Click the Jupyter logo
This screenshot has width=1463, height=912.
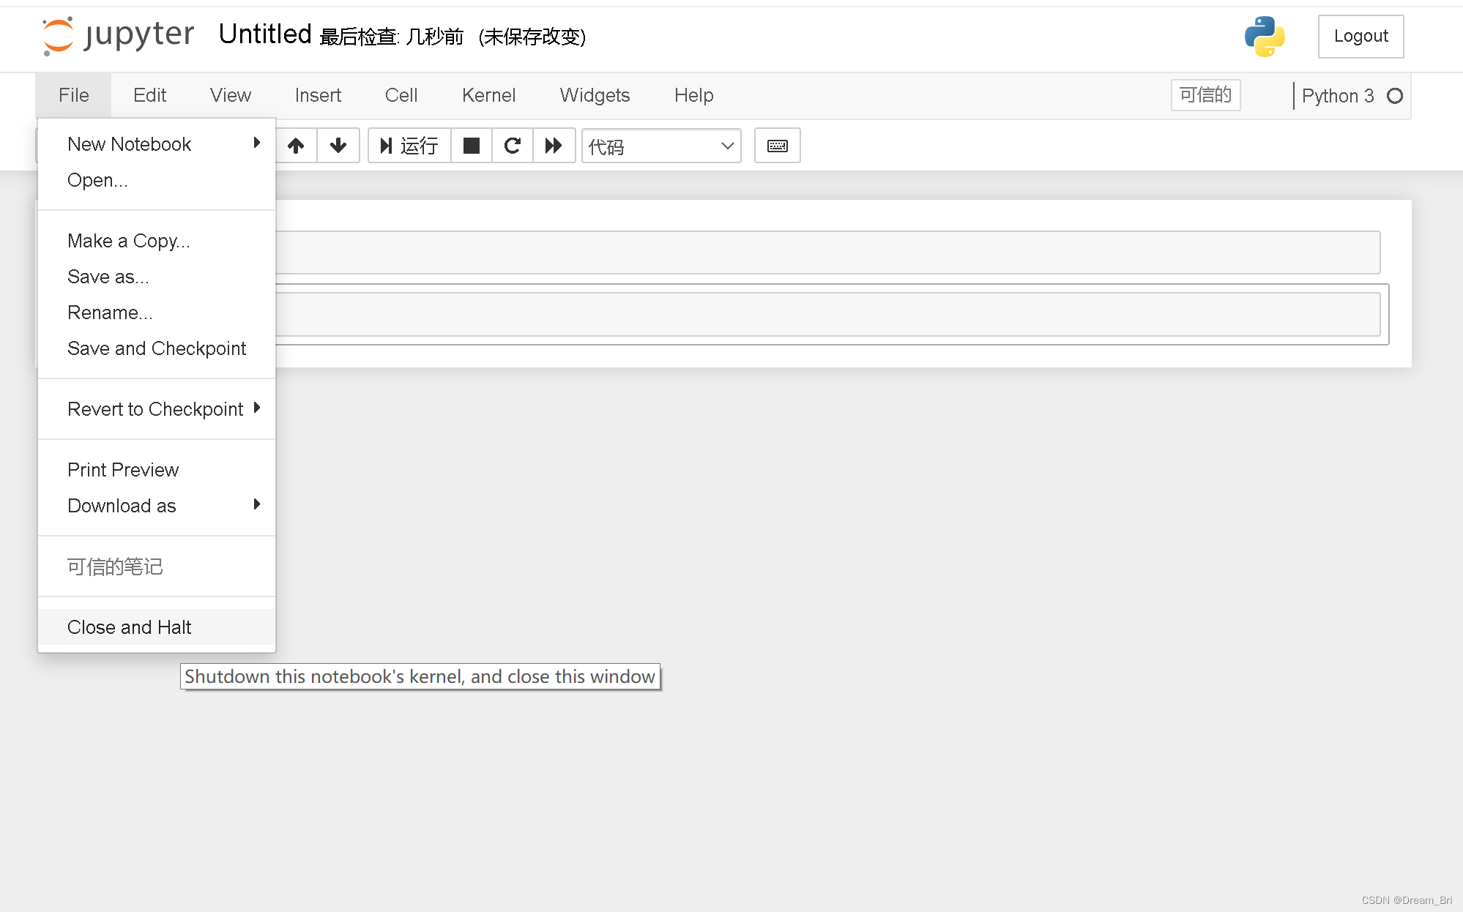(118, 35)
